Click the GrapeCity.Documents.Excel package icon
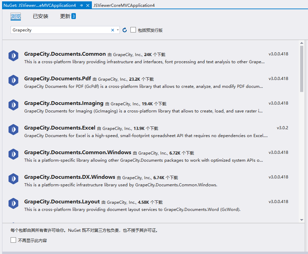 (x=13, y=129)
